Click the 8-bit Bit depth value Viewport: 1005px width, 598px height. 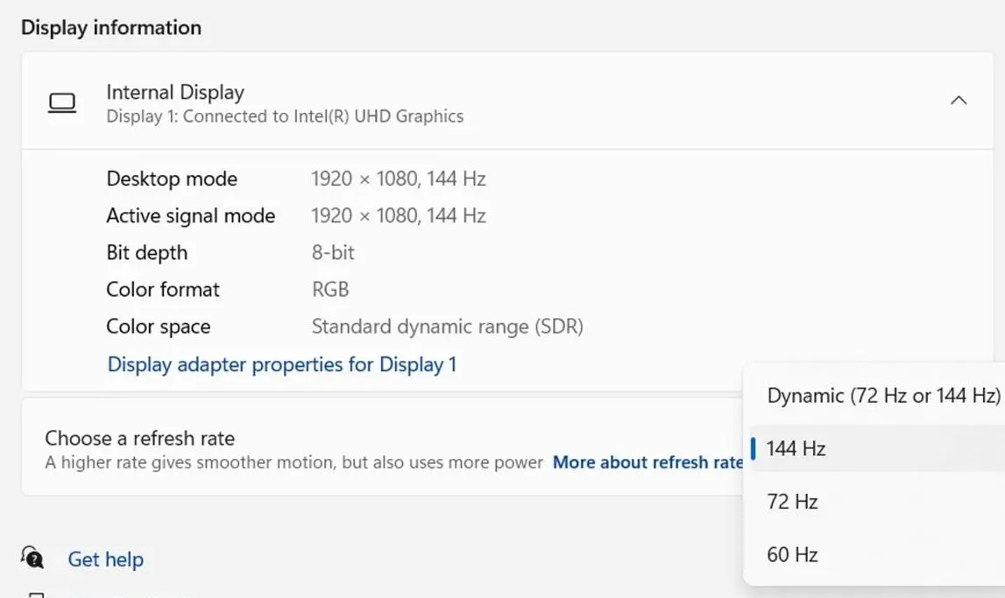pyautogui.click(x=333, y=252)
